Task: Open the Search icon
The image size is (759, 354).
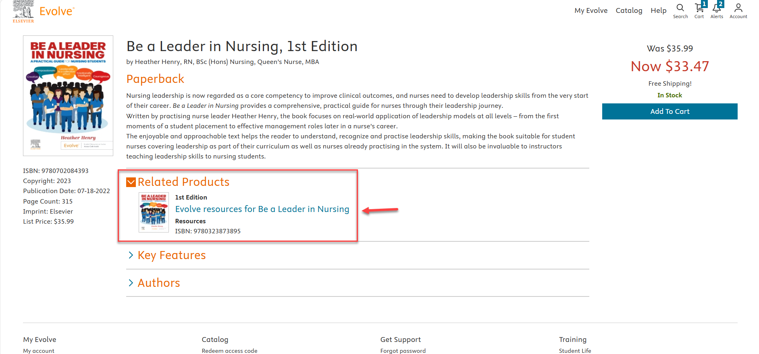Action: (x=680, y=10)
